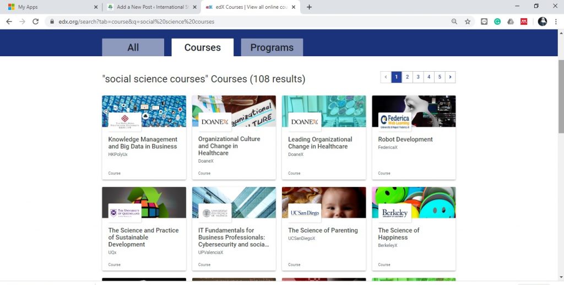The height and width of the screenshot is (285, 564).
Task: Switch to the Add a New Post tab
Action: 152,7
